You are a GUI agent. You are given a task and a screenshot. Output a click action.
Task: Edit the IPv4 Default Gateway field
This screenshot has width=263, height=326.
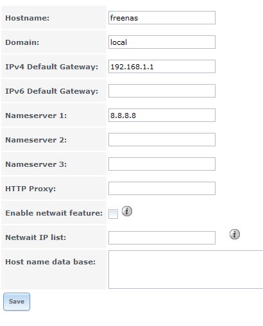click(162, 67)
